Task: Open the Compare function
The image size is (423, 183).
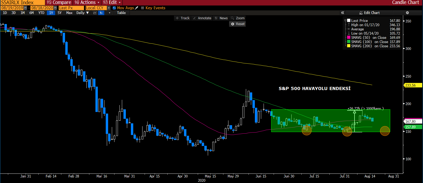Action: (x=59, y=2)
